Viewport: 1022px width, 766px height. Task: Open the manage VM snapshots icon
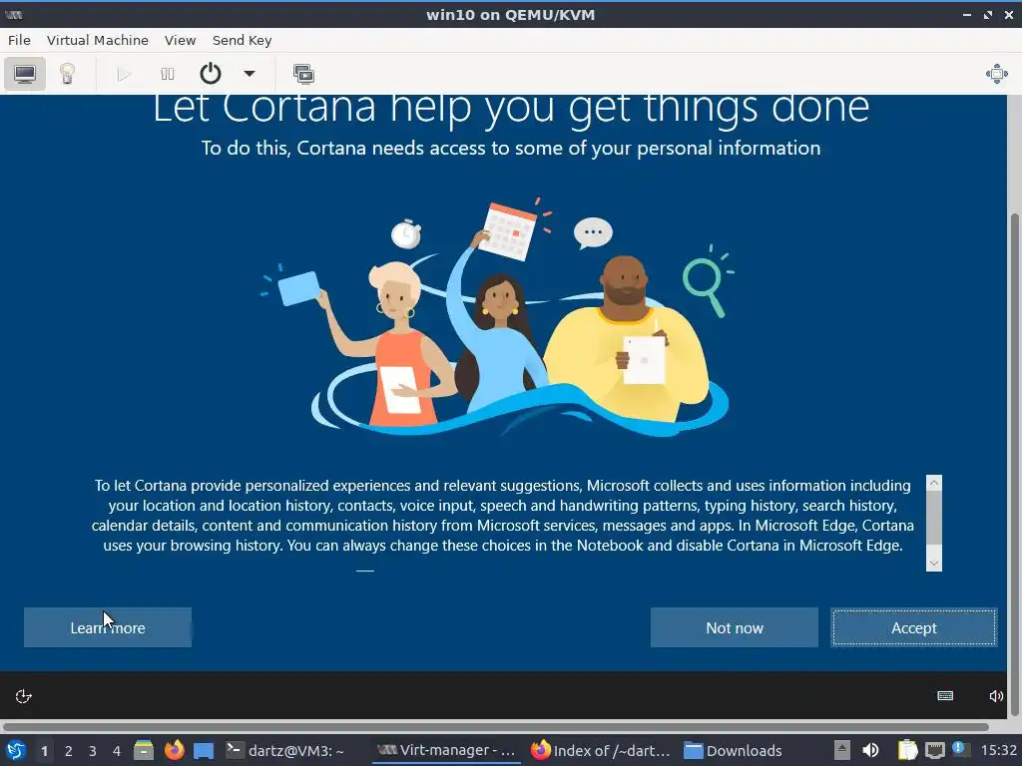[303, 74]
